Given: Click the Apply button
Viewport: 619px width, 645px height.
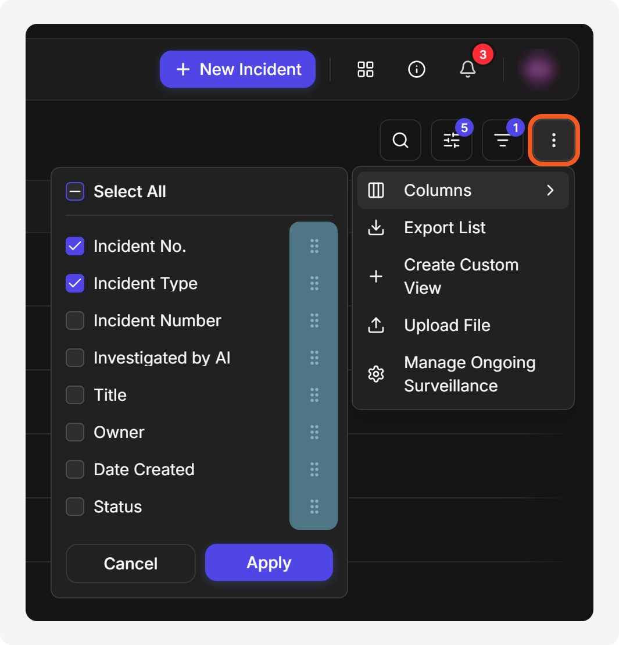Looking at the screenshot, I should point(269,562).
